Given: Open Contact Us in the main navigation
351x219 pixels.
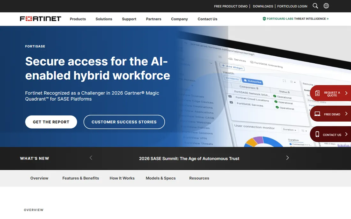Looking at the screenshot, I should pos(207,19).
